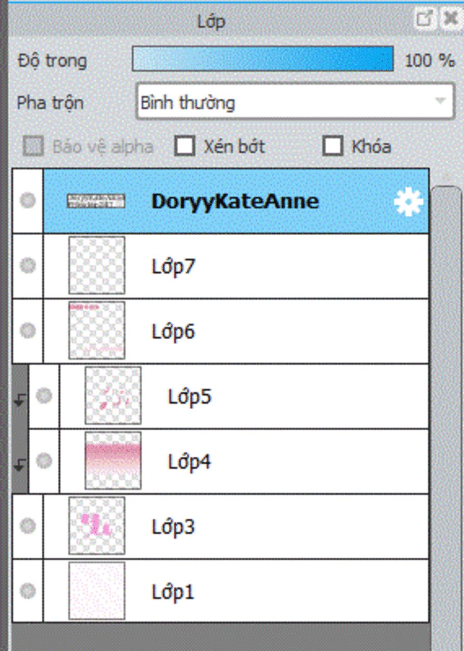Click the Lớp3 layer thumbnail
This screenshot has height=651, width=464.
click(x=97, y=526)
